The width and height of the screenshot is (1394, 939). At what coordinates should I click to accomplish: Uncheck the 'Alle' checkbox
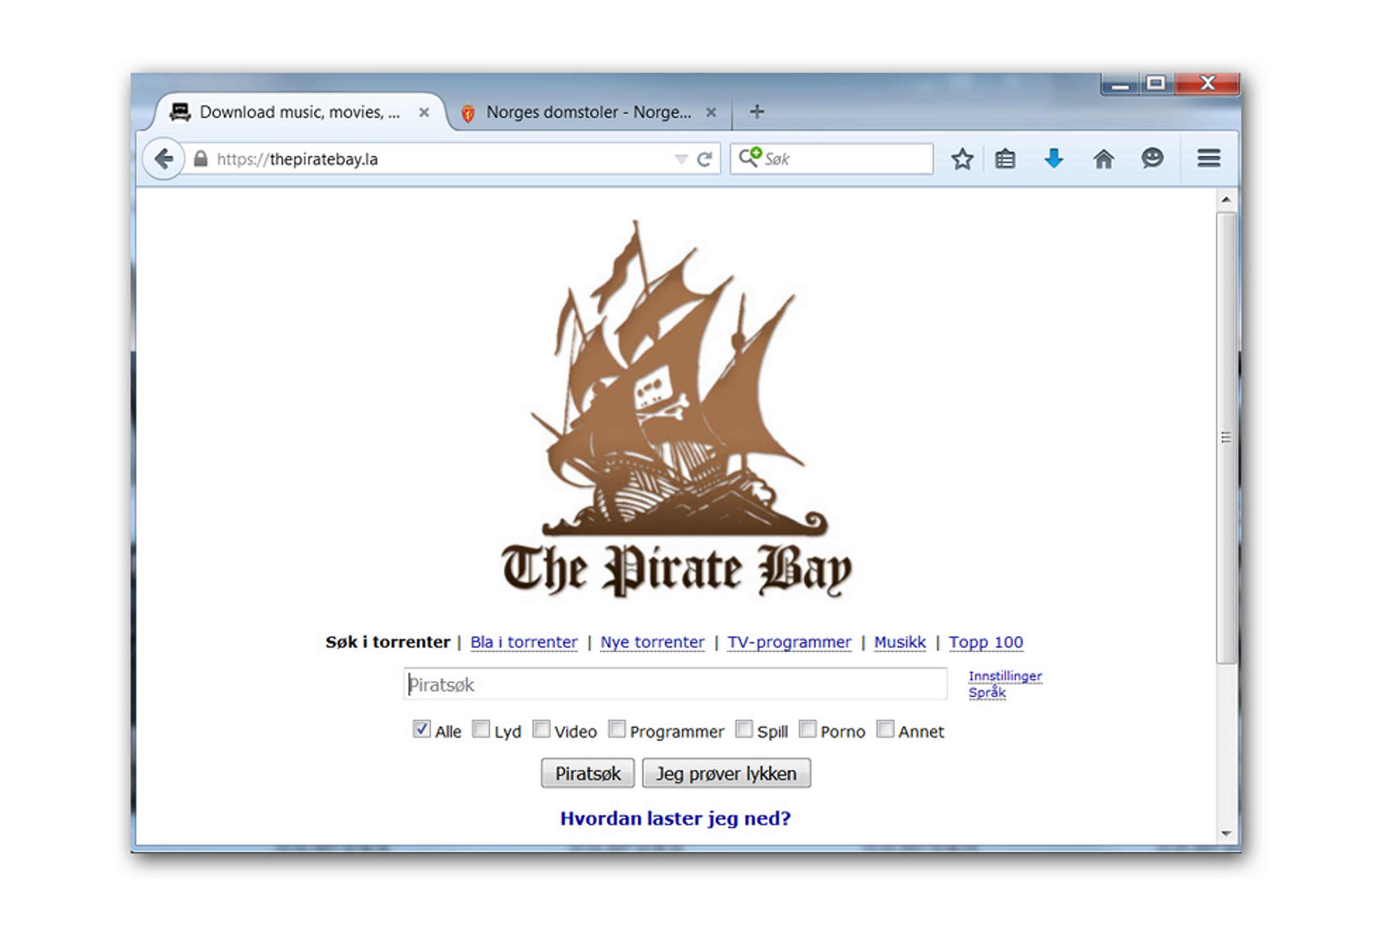coord(421,729)
